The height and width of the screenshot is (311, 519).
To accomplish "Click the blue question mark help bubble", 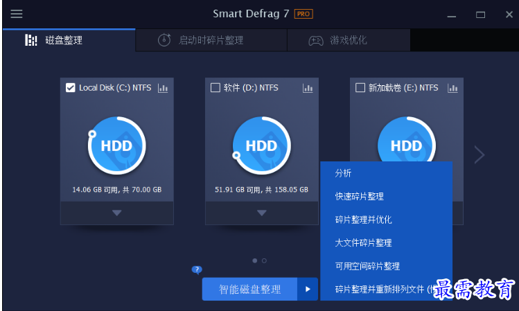I will tap(197, 270).
